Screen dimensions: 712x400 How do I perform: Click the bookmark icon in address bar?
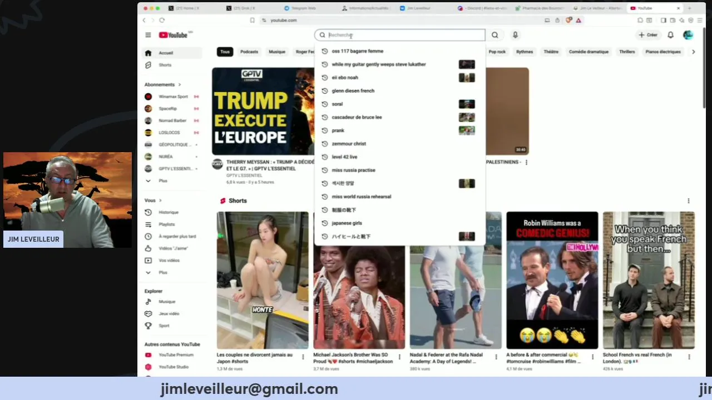coord(252,20)
